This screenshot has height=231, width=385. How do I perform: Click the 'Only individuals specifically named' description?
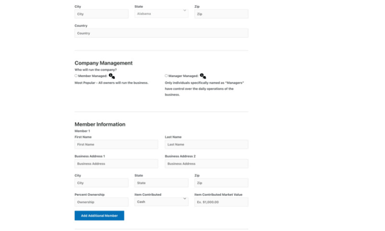tap(204, 89)
